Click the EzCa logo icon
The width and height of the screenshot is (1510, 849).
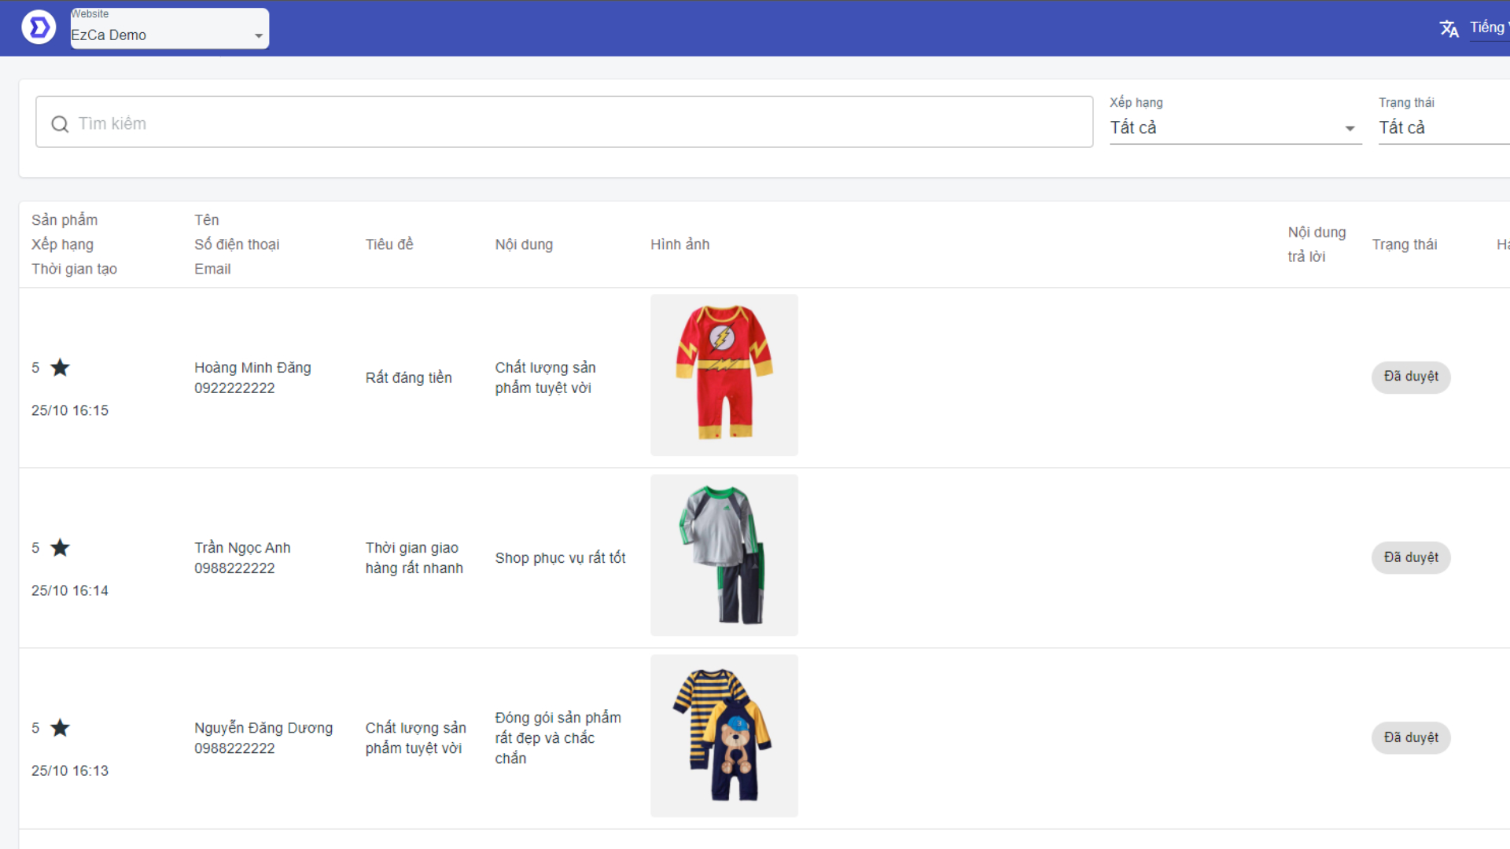point(39,28)
